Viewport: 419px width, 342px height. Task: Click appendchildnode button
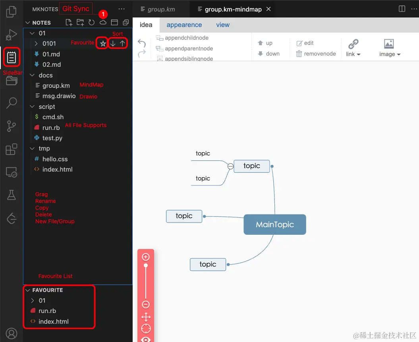(x=182, y=38)
